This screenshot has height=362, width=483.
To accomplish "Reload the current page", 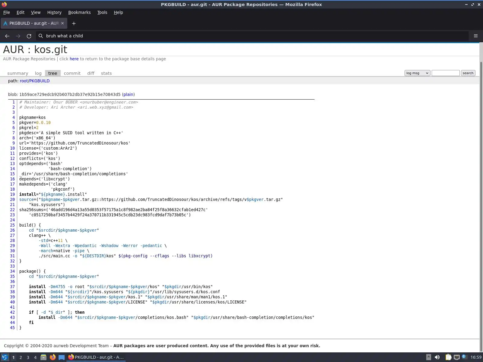I will pos(29,36).
